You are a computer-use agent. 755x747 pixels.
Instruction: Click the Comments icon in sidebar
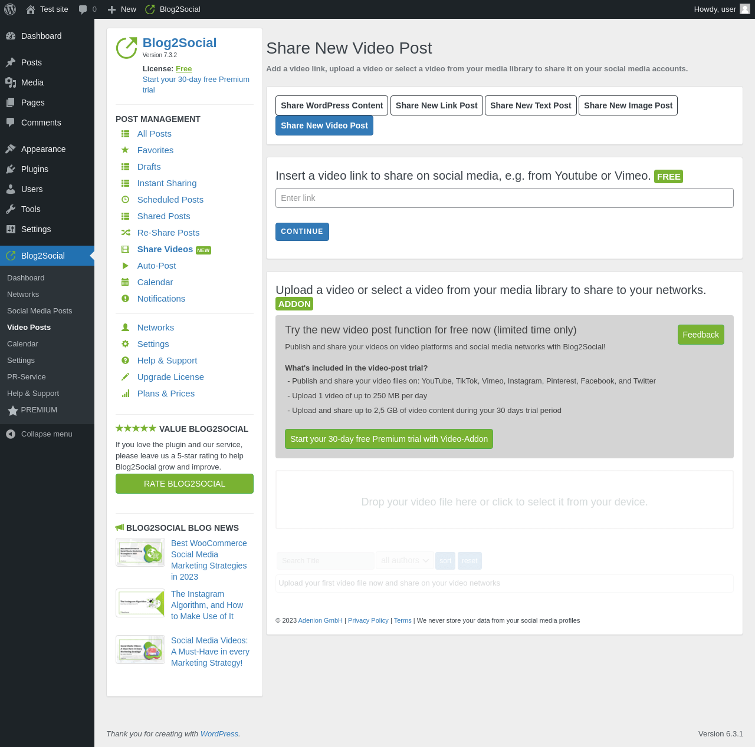tap(11, 123)
